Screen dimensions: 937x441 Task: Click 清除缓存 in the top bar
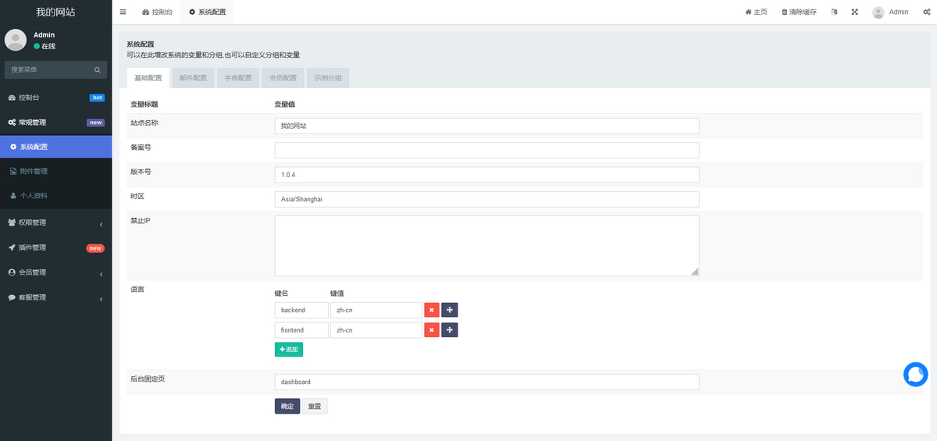click(x=799, y=12)
